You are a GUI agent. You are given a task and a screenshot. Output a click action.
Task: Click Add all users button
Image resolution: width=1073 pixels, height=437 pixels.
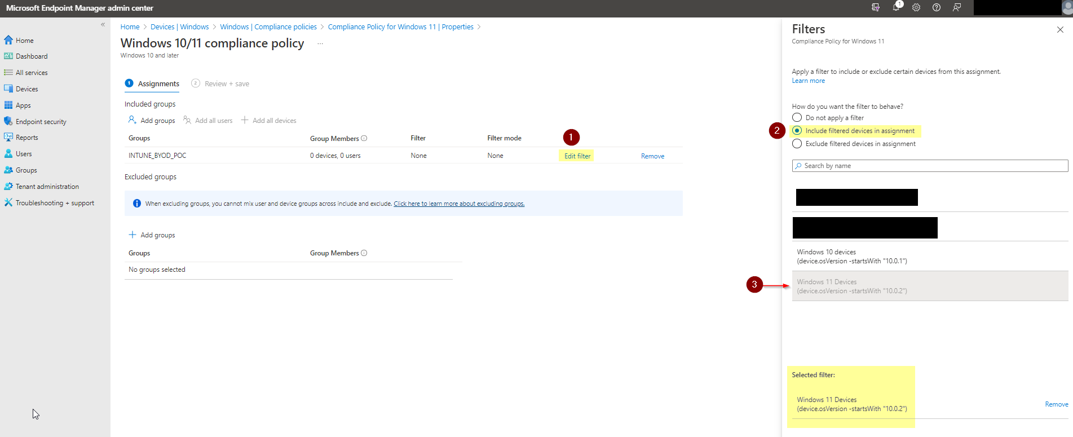click(x=207, y=121)
